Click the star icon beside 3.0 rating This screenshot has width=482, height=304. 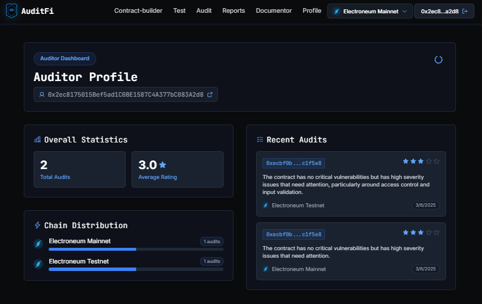click(163, 165)
